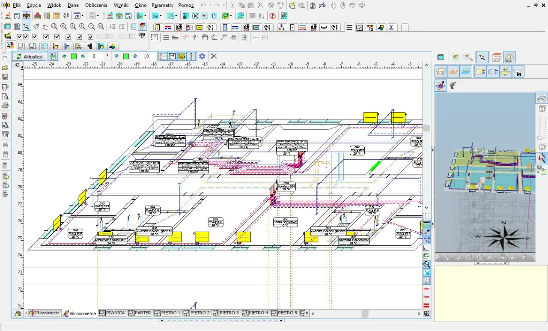Viewport: 548px width, 331px height.
Task: Collapse the right 3D panel with the arrow
Action: tap(432, 149)
